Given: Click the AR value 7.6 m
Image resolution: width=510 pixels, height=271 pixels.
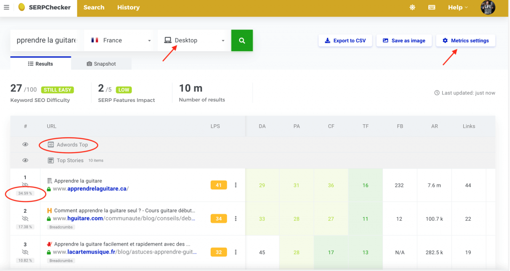Looking at the screenshot, I should pyautogui.click(x=434, y=185).
